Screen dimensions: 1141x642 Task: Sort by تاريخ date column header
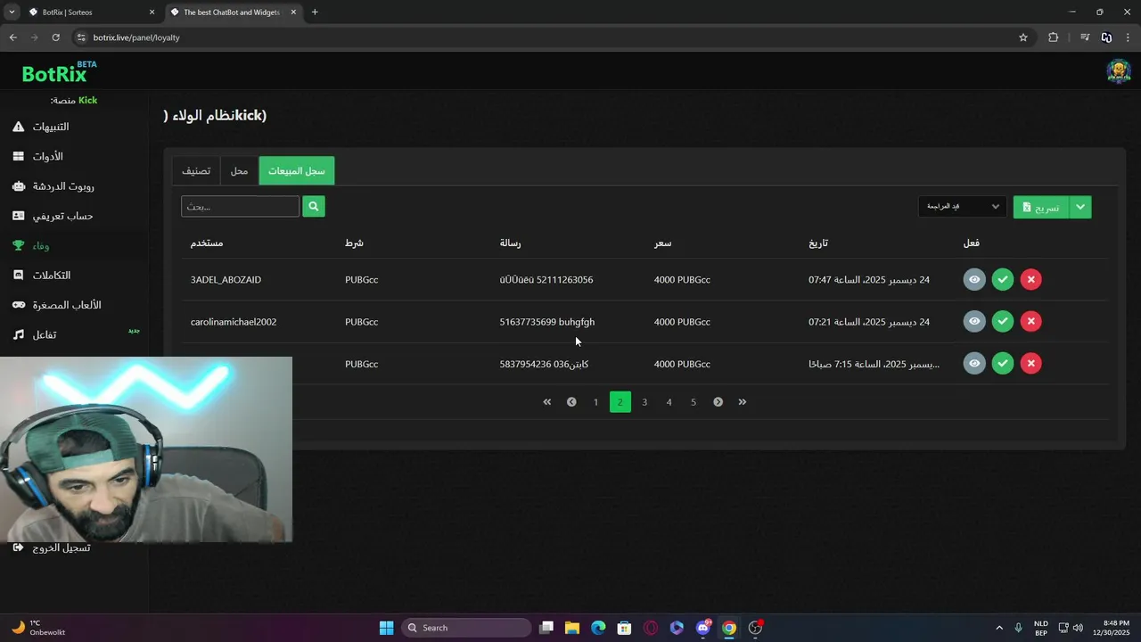pyautogui.click(x=818, y=243)
